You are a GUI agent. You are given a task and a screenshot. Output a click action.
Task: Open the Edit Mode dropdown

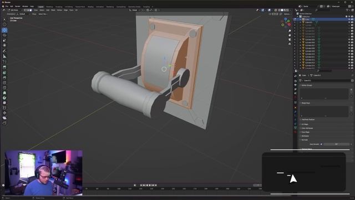coord(15,10)
